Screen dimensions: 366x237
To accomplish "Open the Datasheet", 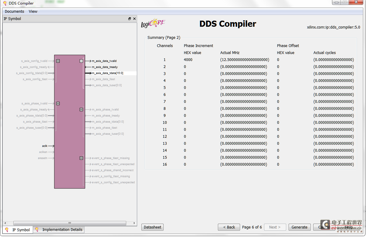I will point(153,227).
